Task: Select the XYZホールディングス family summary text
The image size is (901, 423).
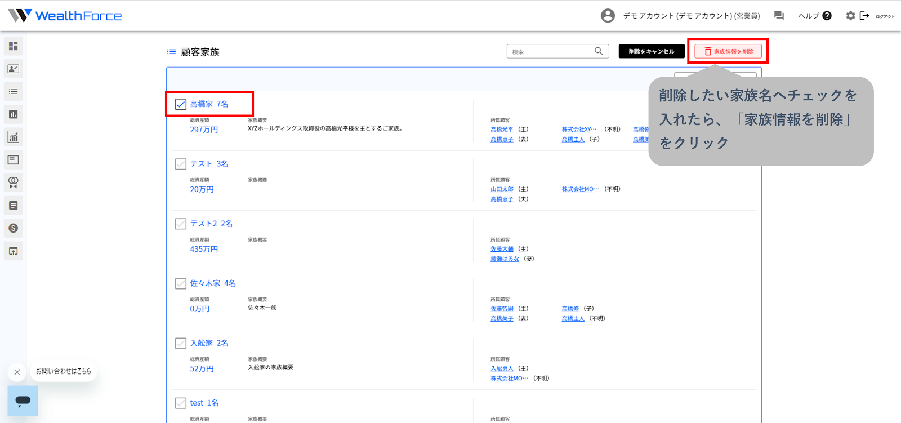Action: 325,128
